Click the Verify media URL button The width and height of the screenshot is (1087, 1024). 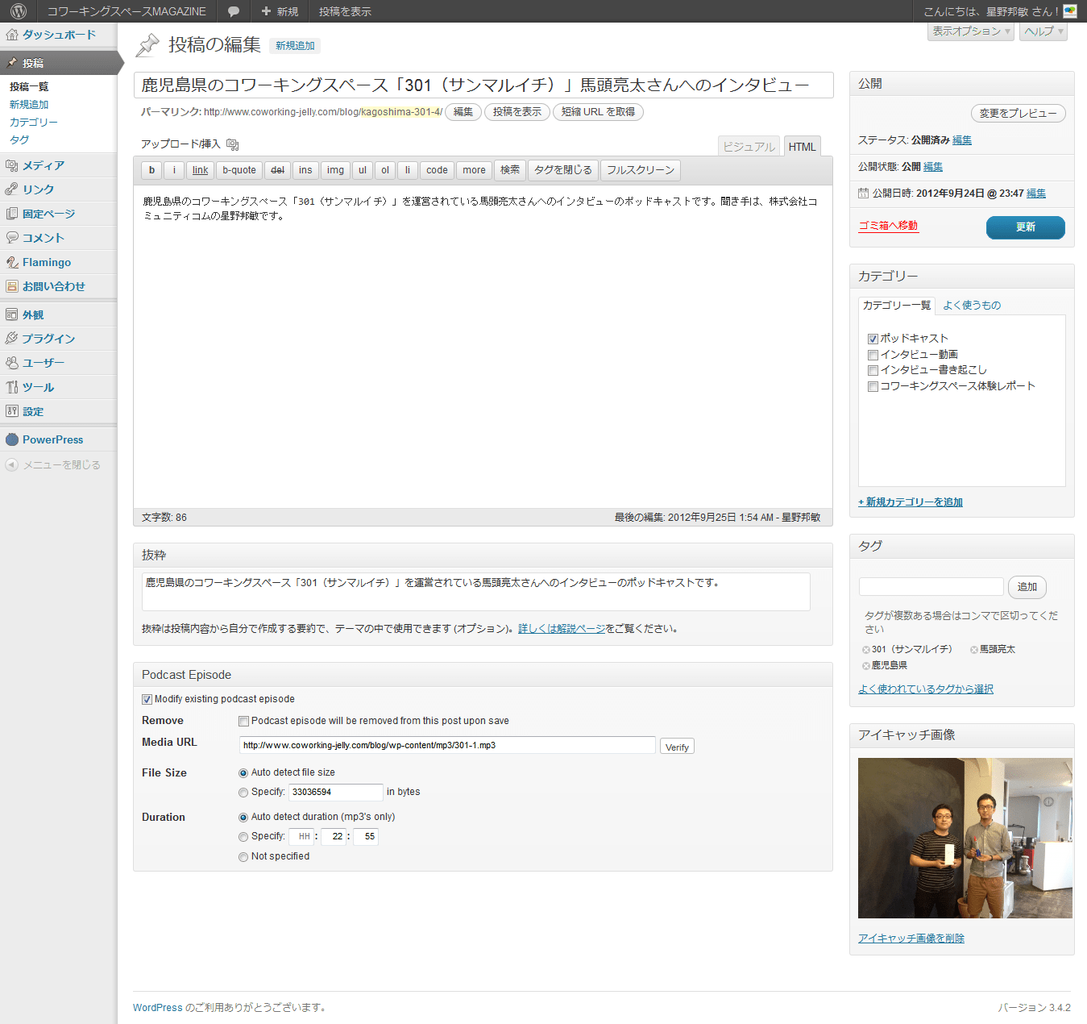(677, 747)
